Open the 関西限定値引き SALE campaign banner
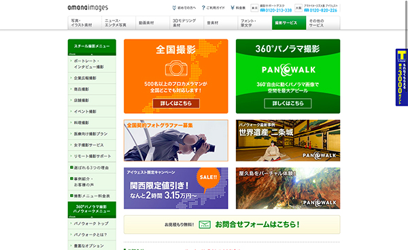This screenshot has width=408, height=250. [x=176, y=188]
